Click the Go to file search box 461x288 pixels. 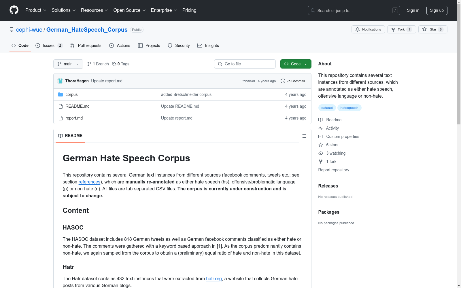click(x=245, y=64)
